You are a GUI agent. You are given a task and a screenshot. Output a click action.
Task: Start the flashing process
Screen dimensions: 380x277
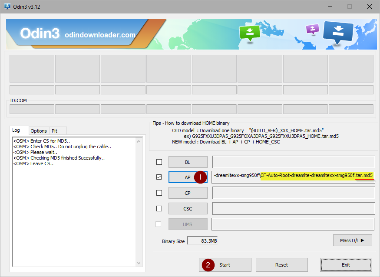[x=225, y=265]
